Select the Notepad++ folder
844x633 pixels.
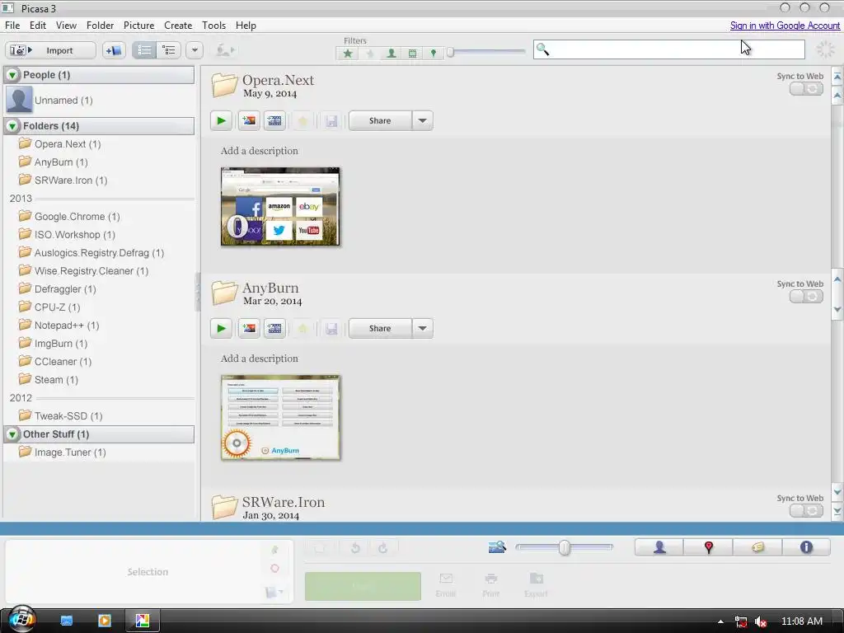(67, 325)
